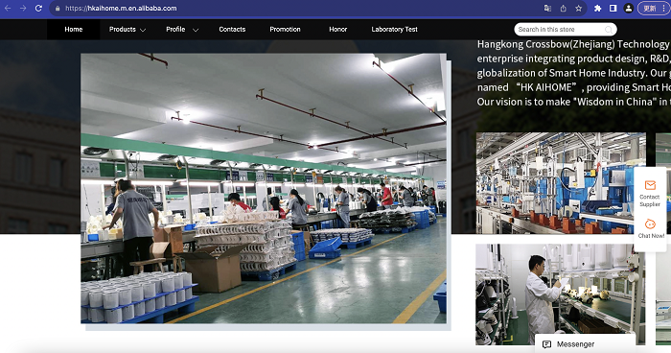Click the Contact Supplier envelope icon
Image resolution: width=671 pixels, height=353 pixels.
pos(650,185)
